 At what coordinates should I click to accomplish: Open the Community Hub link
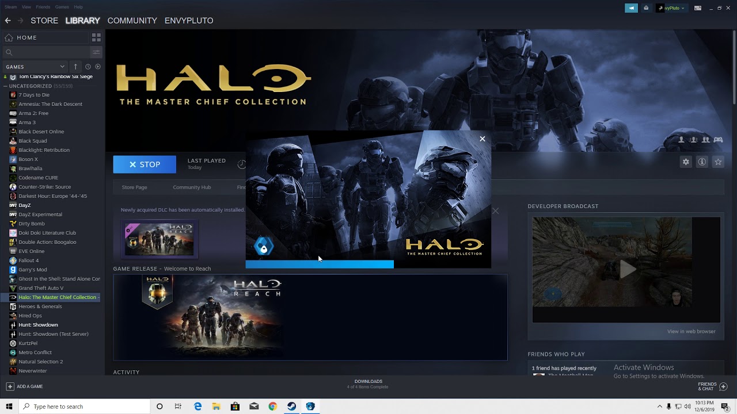[x=192, y=187]
